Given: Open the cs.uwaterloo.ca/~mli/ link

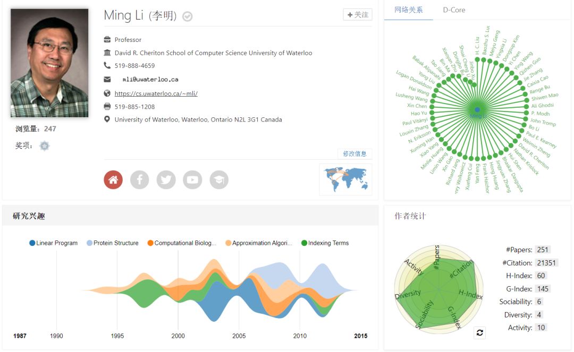Looking at the screenshot, I should click(x=156, y=93).
